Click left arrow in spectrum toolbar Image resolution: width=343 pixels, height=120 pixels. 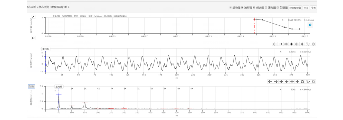270,82
